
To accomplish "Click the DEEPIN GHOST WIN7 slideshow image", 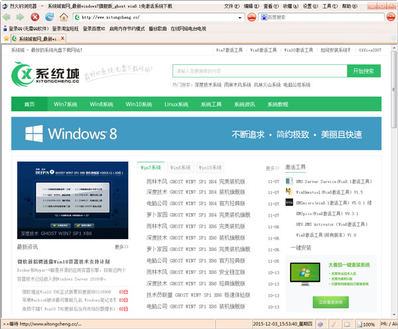I will 72,200.
